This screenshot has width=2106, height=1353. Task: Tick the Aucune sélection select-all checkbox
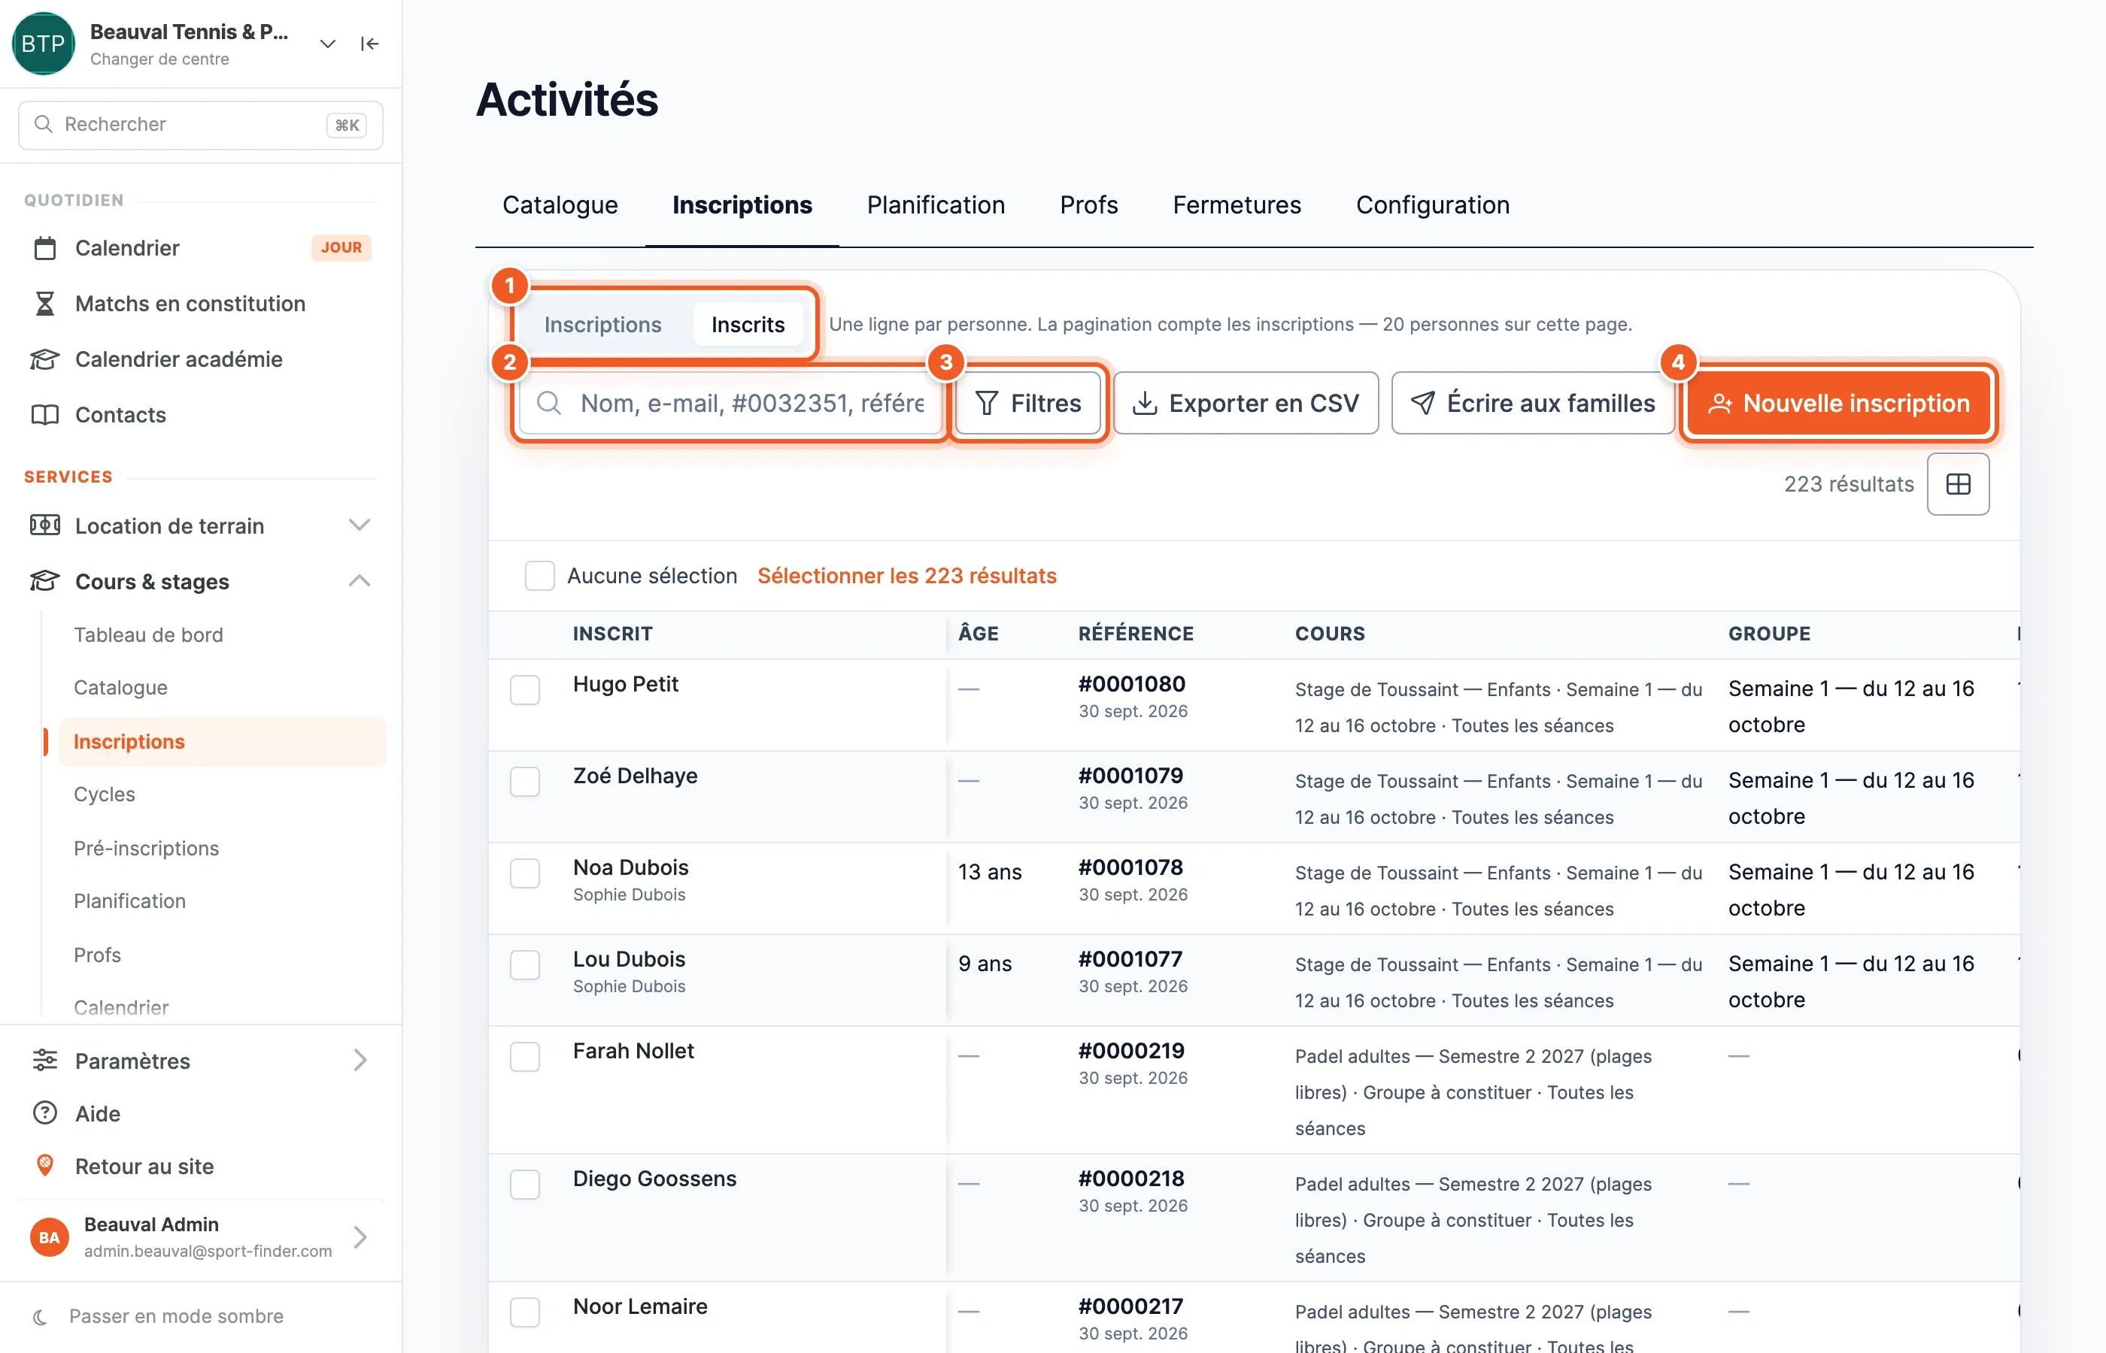tap(540, 576)
